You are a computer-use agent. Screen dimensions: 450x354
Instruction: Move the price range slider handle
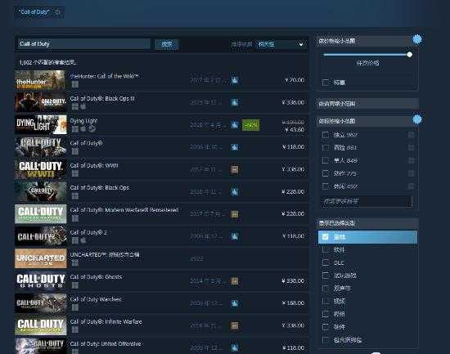(x=410, y=55)
